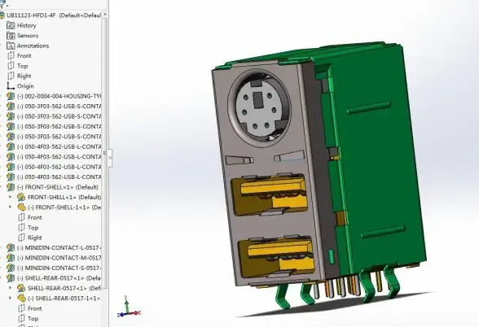The height and width of the screenshot is (327, 479).
Task: Click the SHELL-REAR-0517<1> assembly icon
Action: (x=11, y=278)
